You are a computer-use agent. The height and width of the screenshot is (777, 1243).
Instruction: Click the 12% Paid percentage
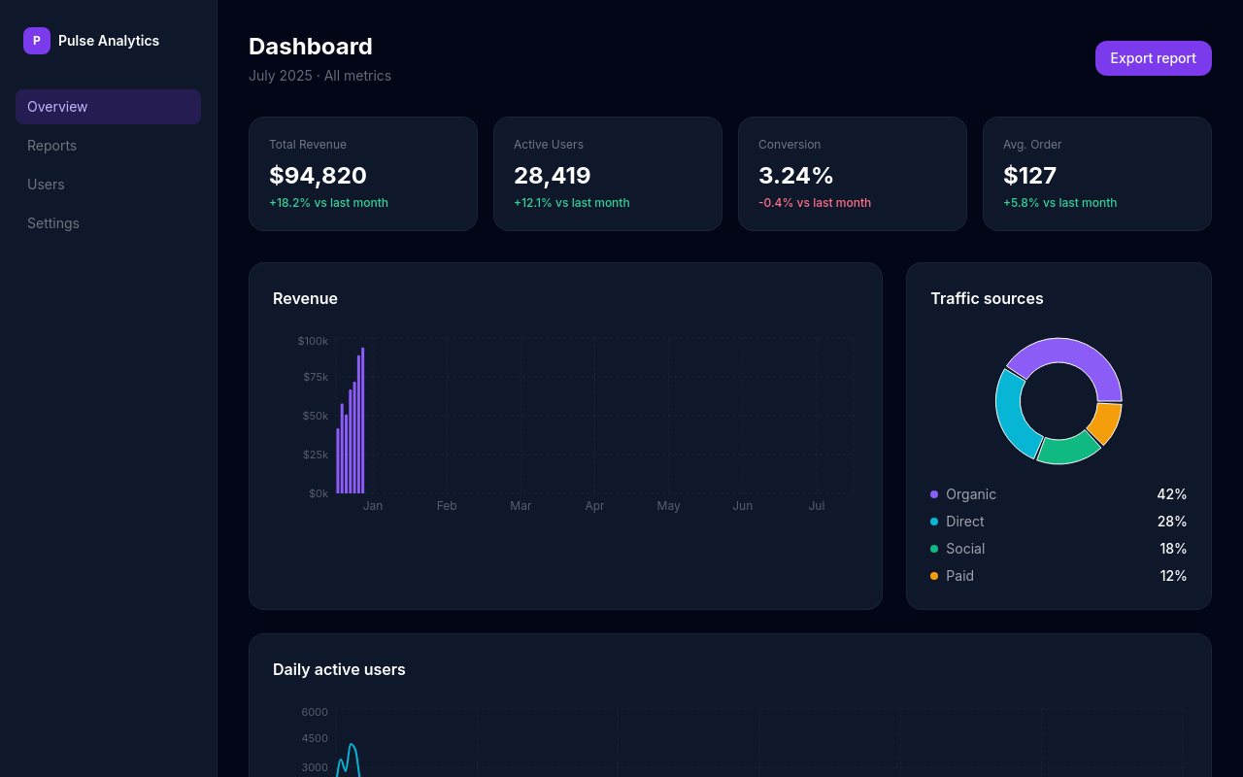click(x=1173, y=576)
